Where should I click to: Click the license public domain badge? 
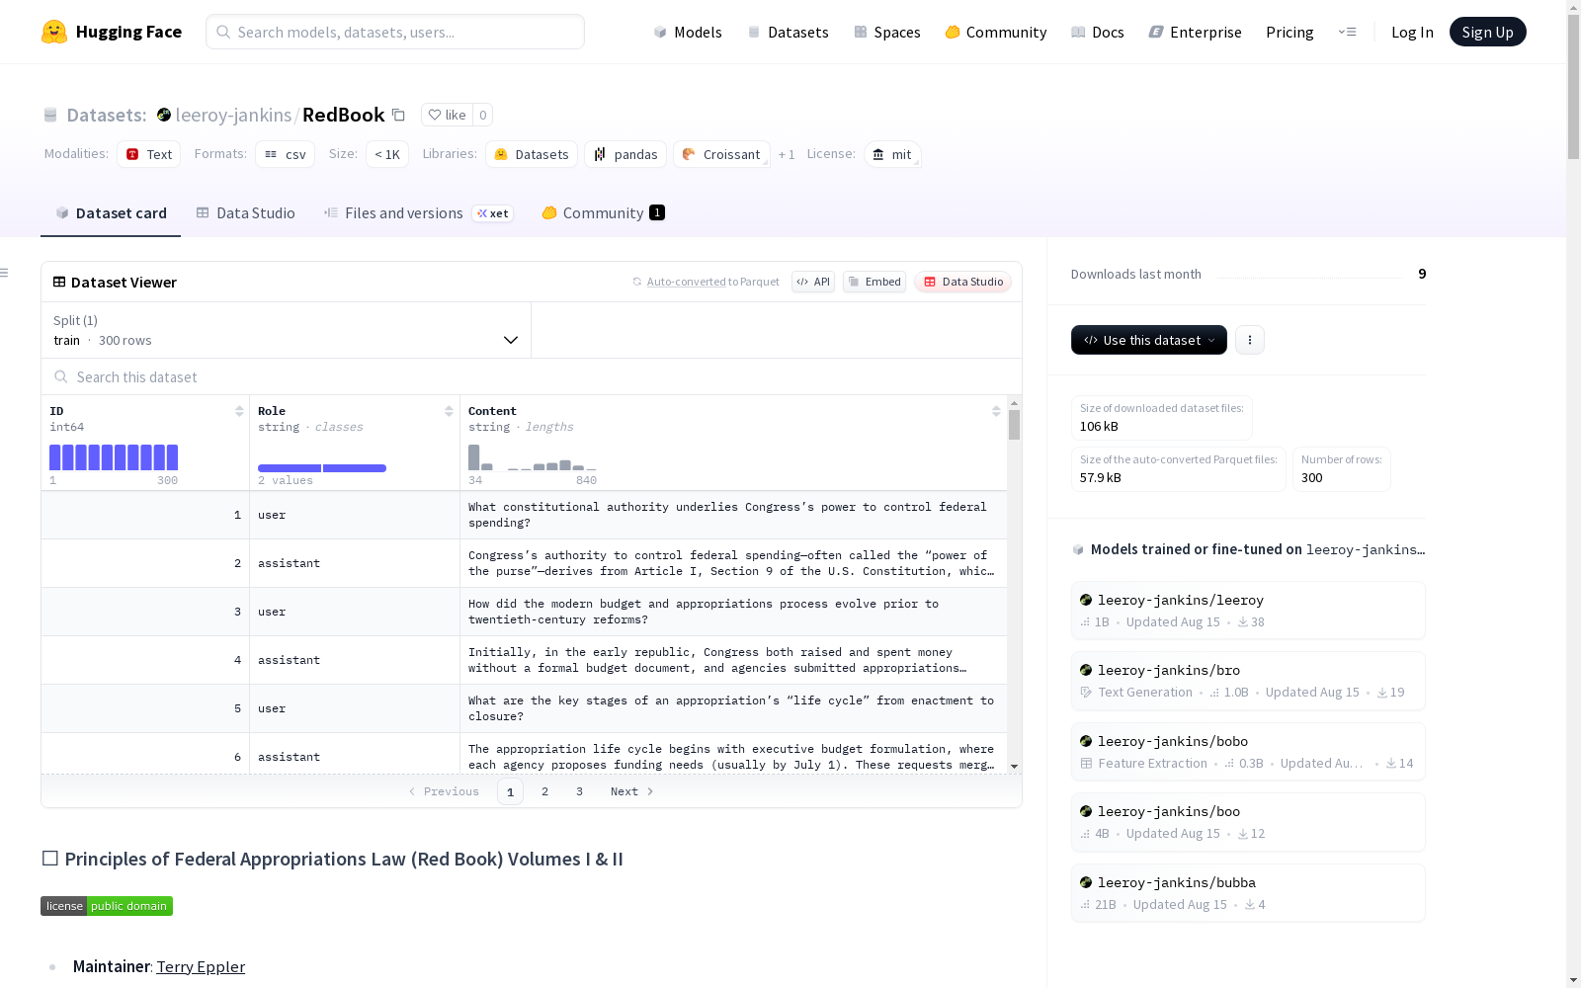[x=107, y=906]
